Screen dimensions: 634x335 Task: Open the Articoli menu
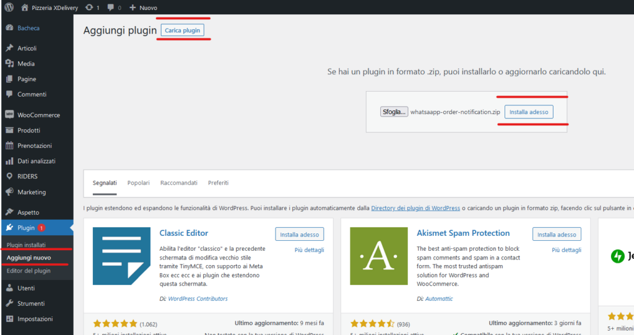pos(27,48)
